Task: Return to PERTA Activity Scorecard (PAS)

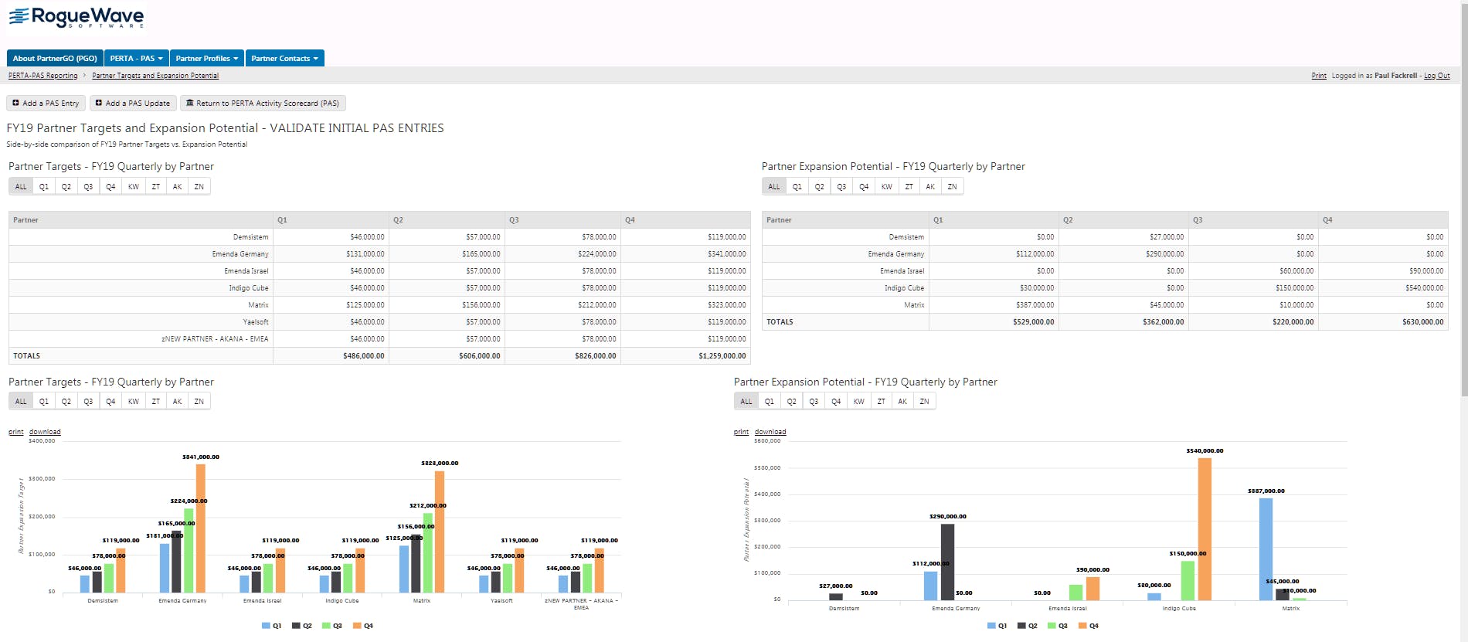Action: pyautogui.click(x=263, y=103)
